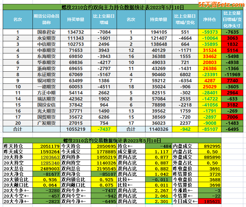Viewport: 246px width, 207px height.
Task: Select buy volume cell 134732
Action: pos(76,32)
